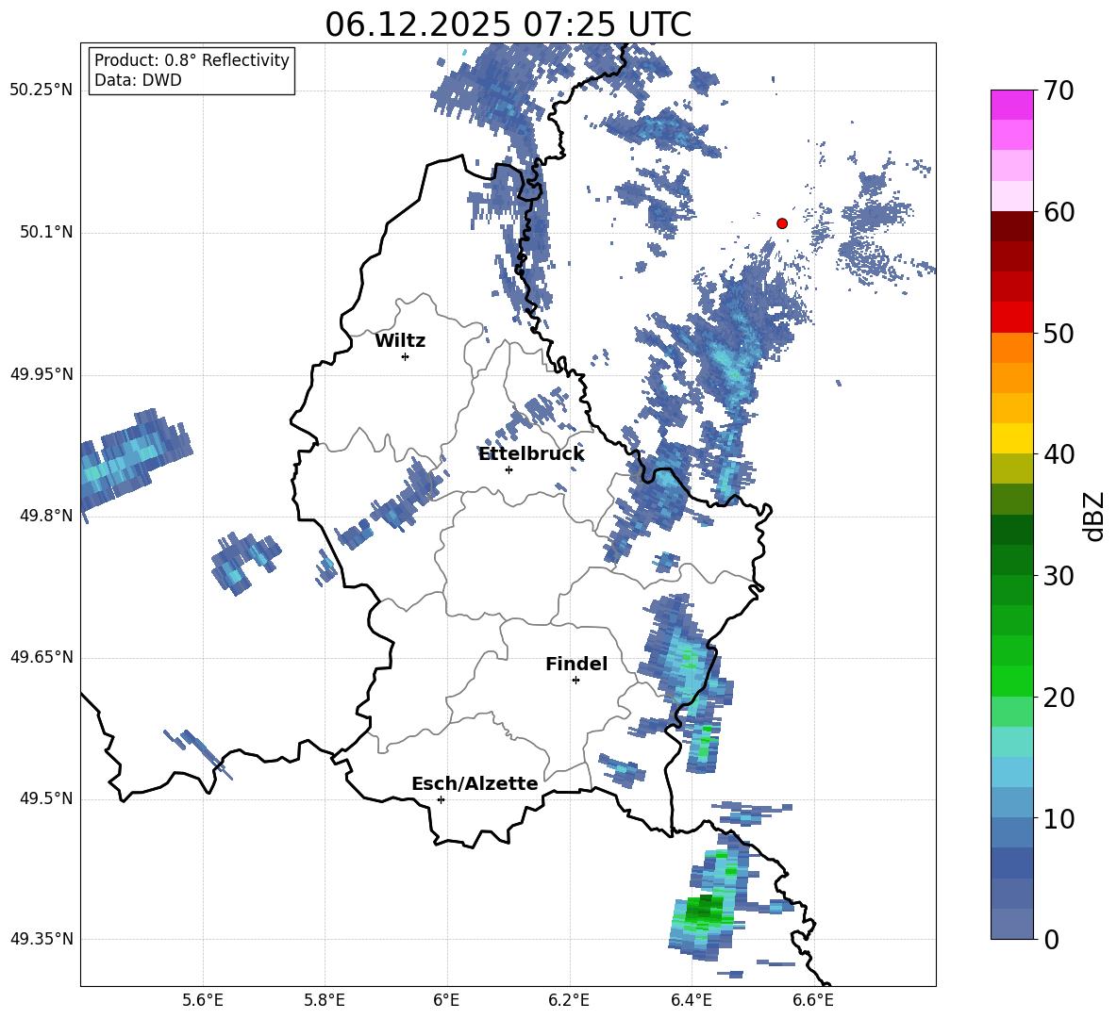Click the Findel station cross marker

(575, 681)
